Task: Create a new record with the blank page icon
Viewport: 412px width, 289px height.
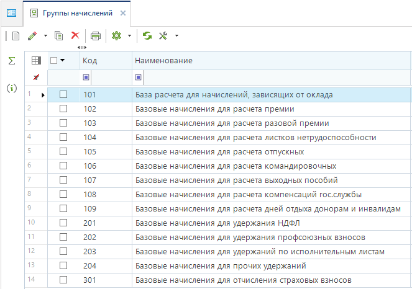Action: (x=16, y=36)
